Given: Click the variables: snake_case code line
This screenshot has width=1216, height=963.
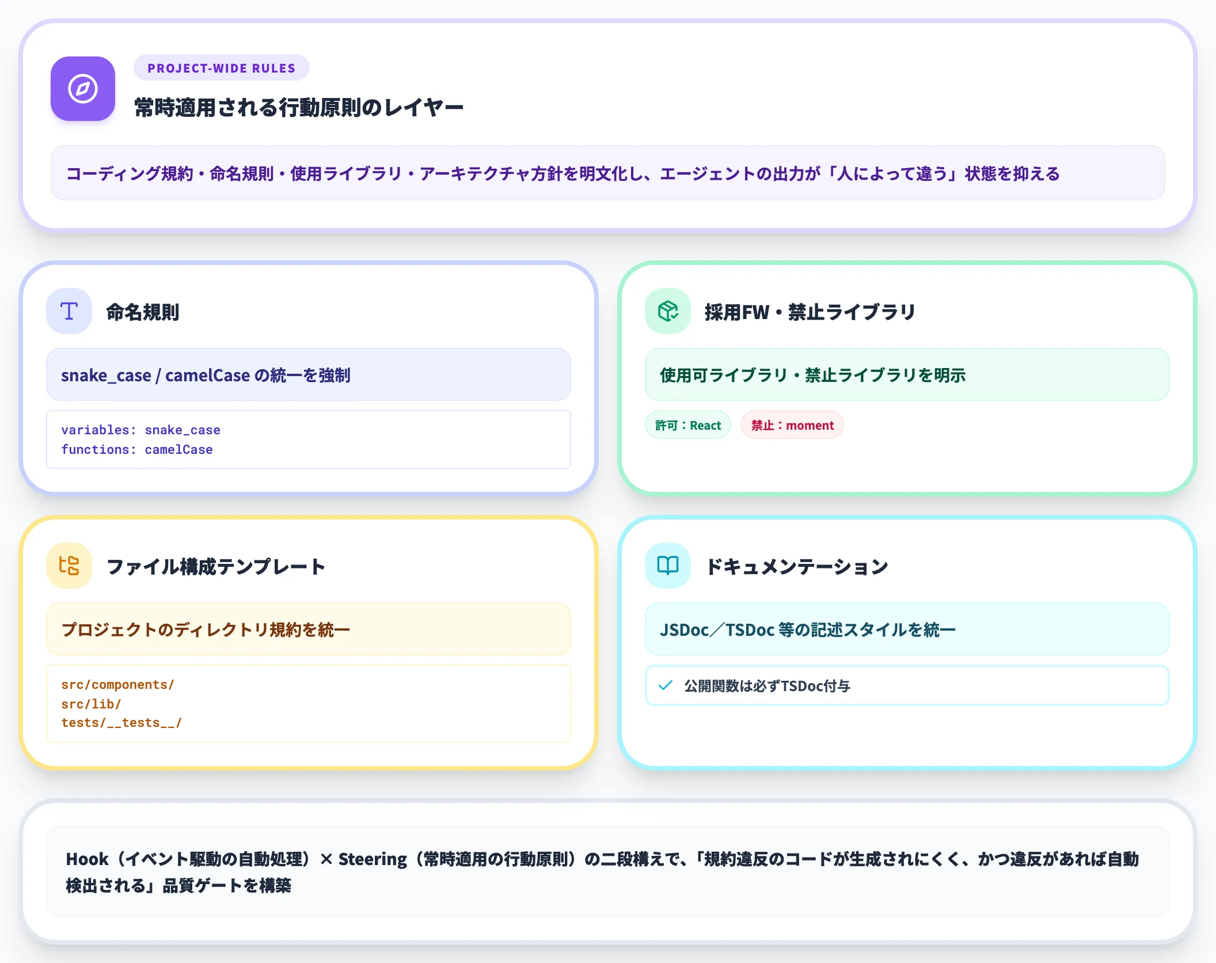Looking at the screenshot, I should point(141,430).
